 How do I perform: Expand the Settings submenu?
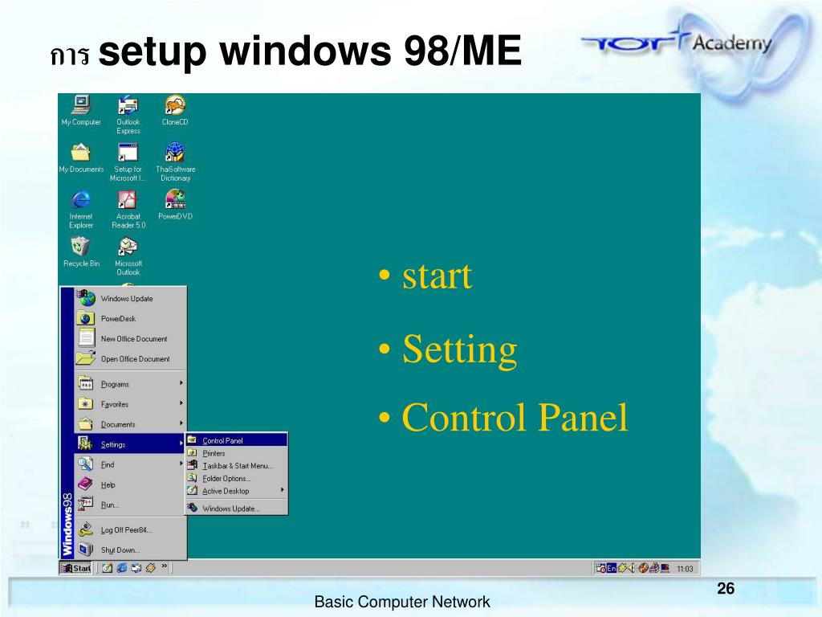tap(131, 444)
